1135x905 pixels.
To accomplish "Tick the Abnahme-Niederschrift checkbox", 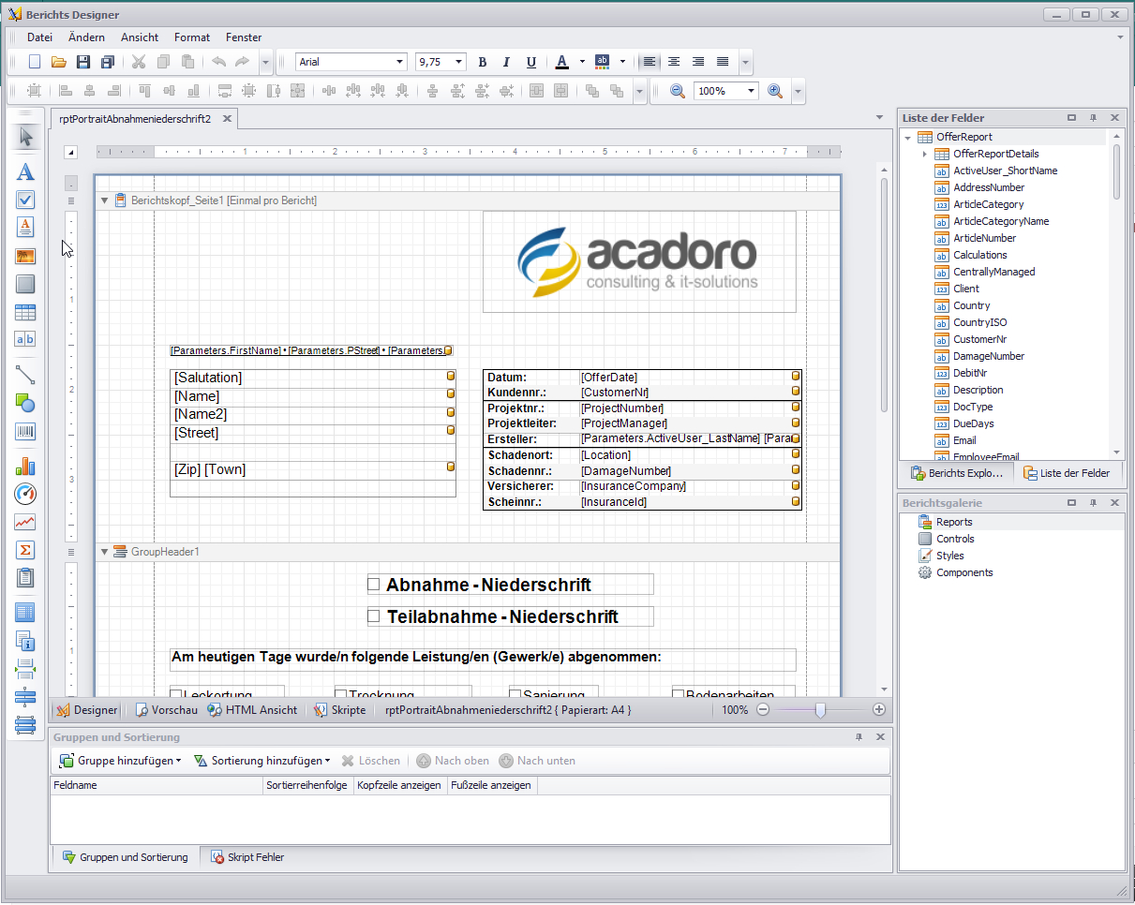I will point(373,585).
